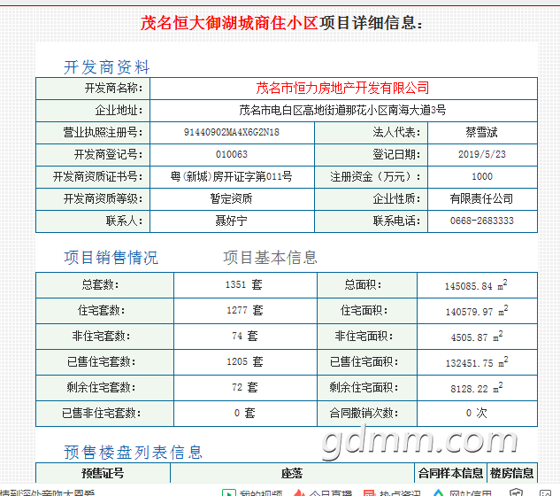560x496 pixels.
Task: Switch to the 项目基本信息 tab
Action: click(x=271, y=258)
